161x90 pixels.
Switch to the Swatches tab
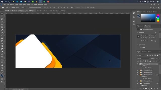[x=144, y=12]
